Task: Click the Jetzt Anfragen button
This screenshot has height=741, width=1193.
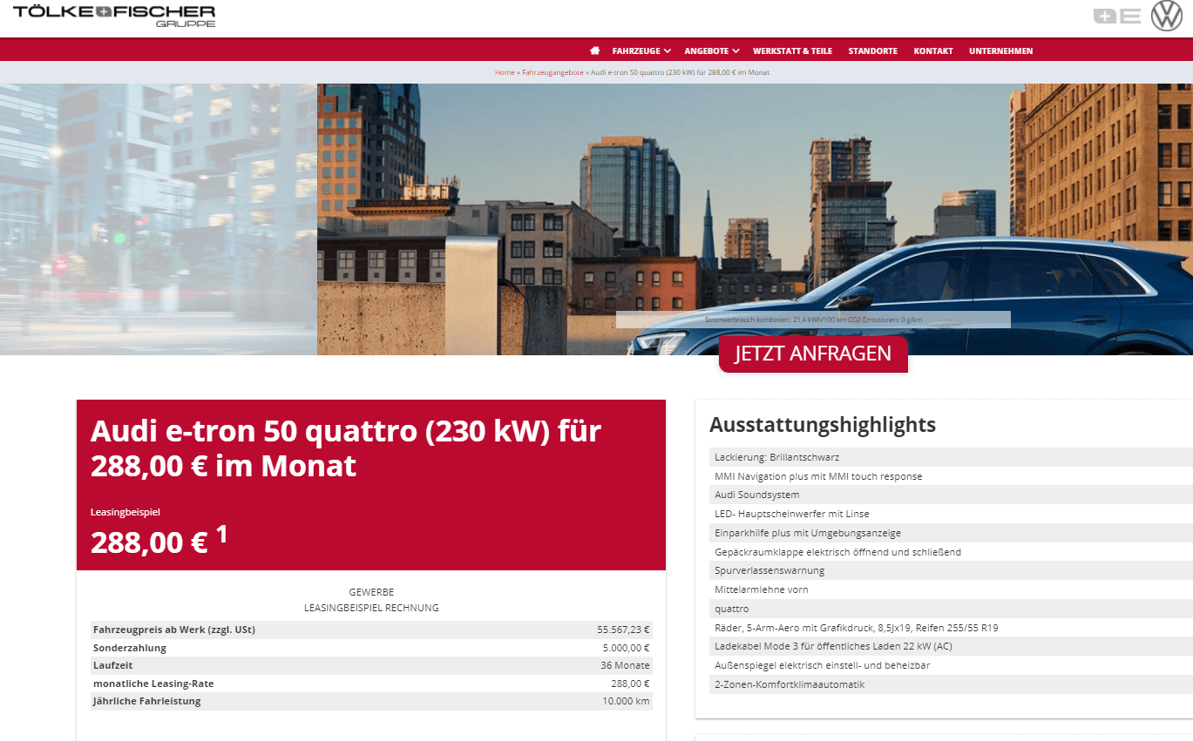Action: point(813,354)
